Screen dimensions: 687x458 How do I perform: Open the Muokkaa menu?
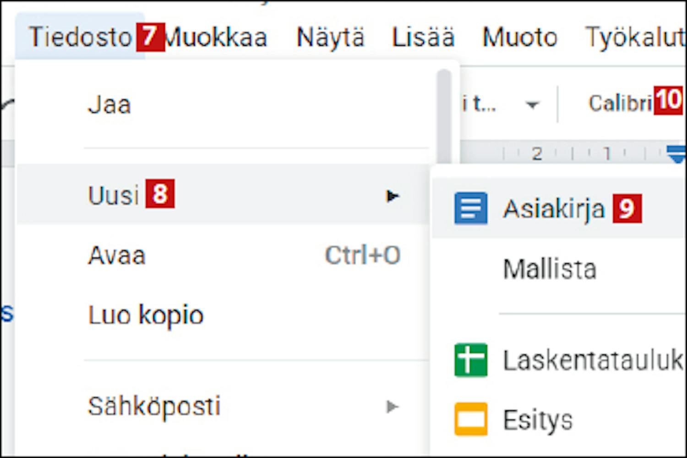(x=215, y=37)
